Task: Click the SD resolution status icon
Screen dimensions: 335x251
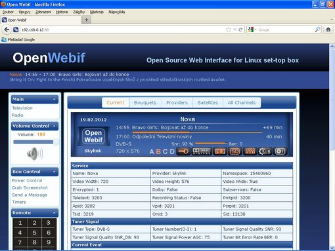Action: 234,151
